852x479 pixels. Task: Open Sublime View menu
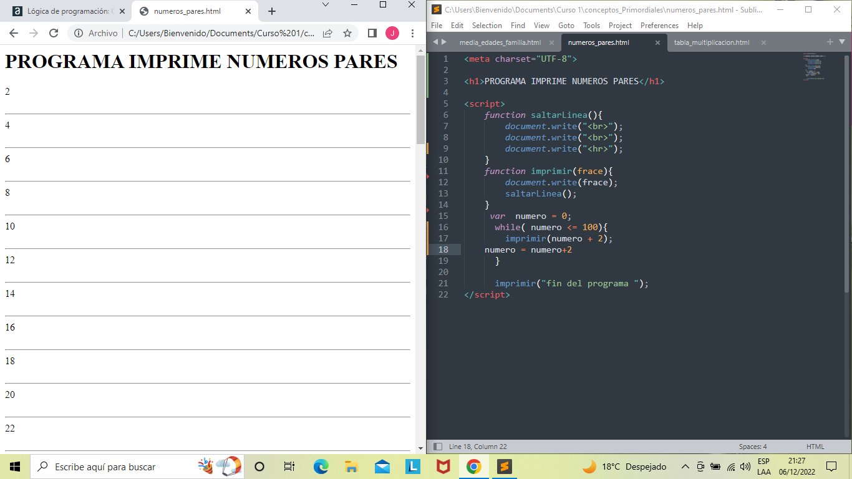pos(541,26)
